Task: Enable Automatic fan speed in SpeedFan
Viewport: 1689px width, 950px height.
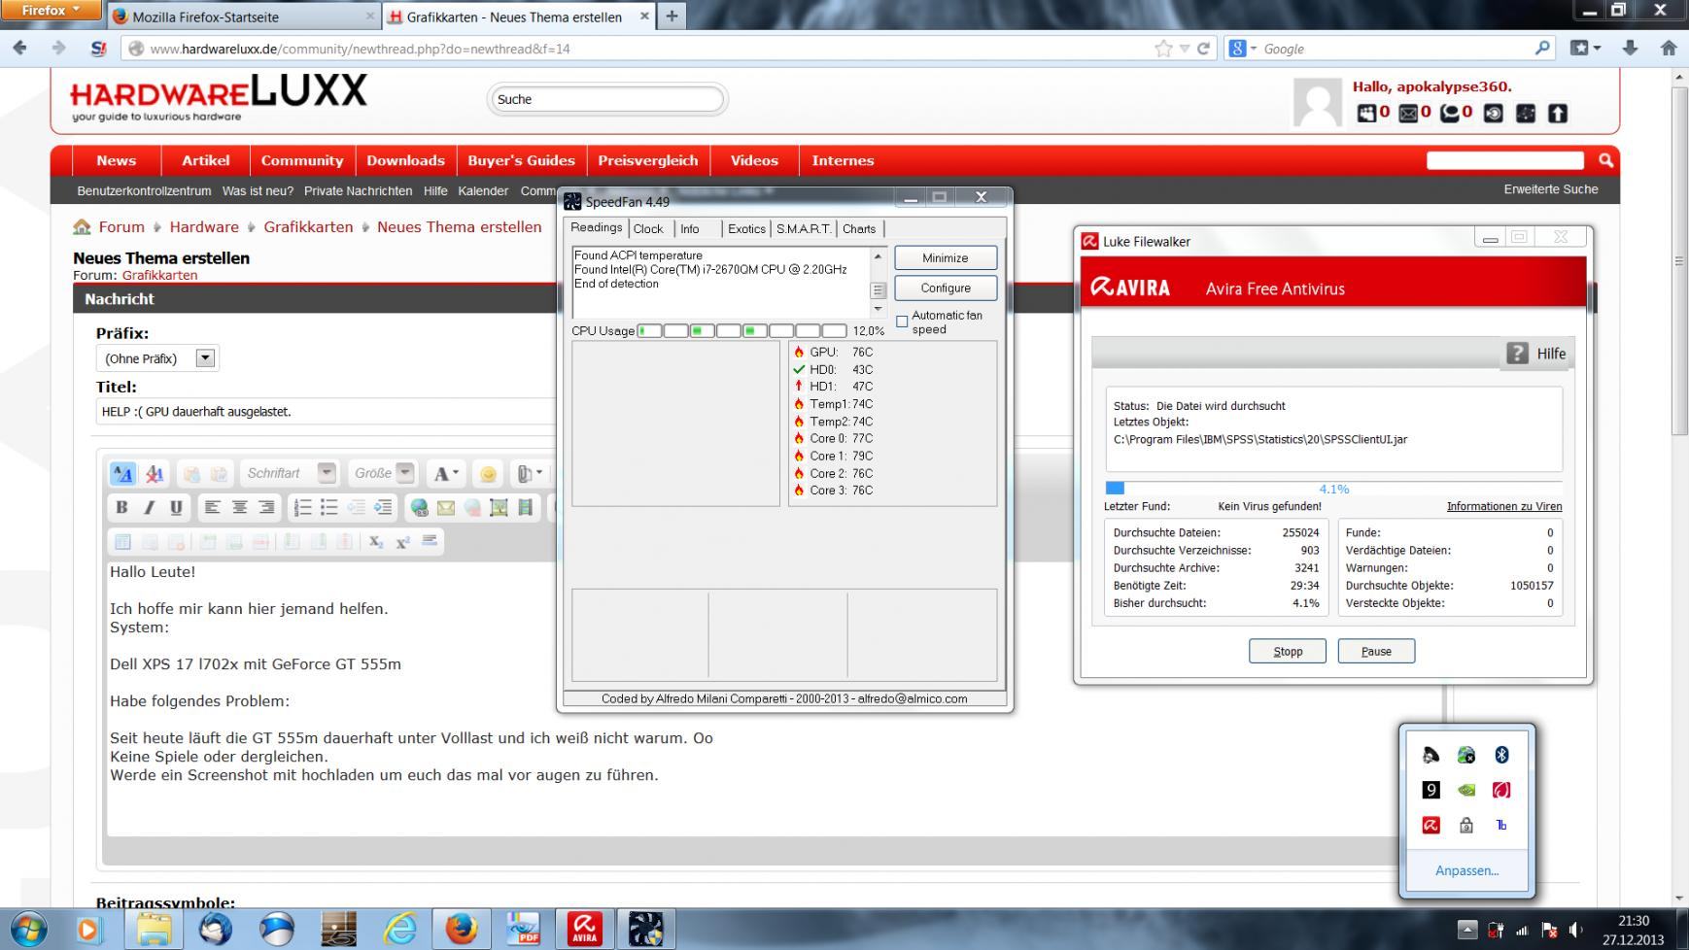Action: pos(902,322)
